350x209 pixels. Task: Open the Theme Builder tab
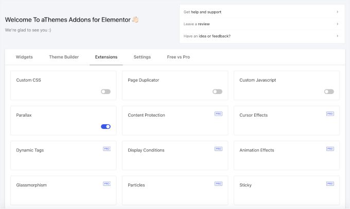[64, 57]
